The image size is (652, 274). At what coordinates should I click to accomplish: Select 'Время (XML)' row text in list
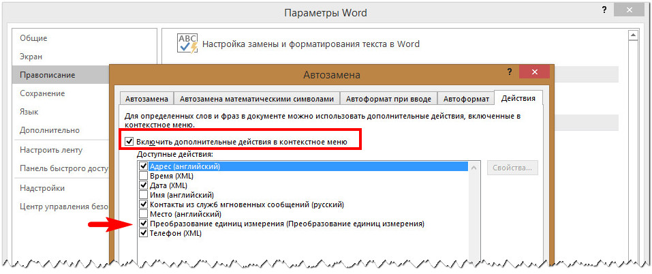pos(171,176)
